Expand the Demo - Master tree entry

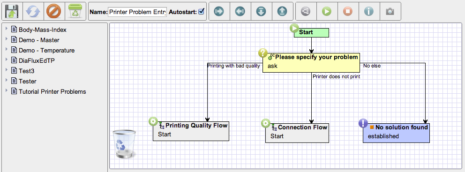tap(7, 39)
